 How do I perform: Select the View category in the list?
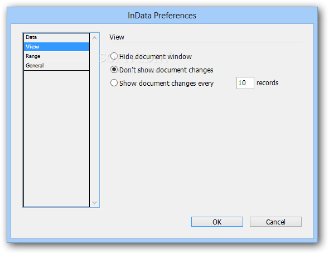(56, 47)
